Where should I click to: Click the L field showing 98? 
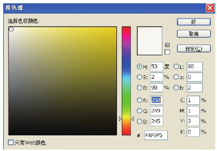coord(195,67)
